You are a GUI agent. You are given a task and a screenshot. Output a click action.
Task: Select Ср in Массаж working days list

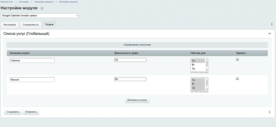pos(193,88)
